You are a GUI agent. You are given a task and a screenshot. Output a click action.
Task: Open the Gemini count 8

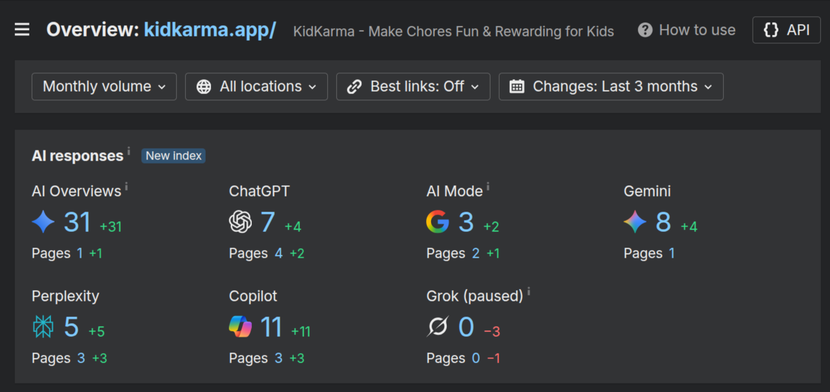[x=663, y=222]
